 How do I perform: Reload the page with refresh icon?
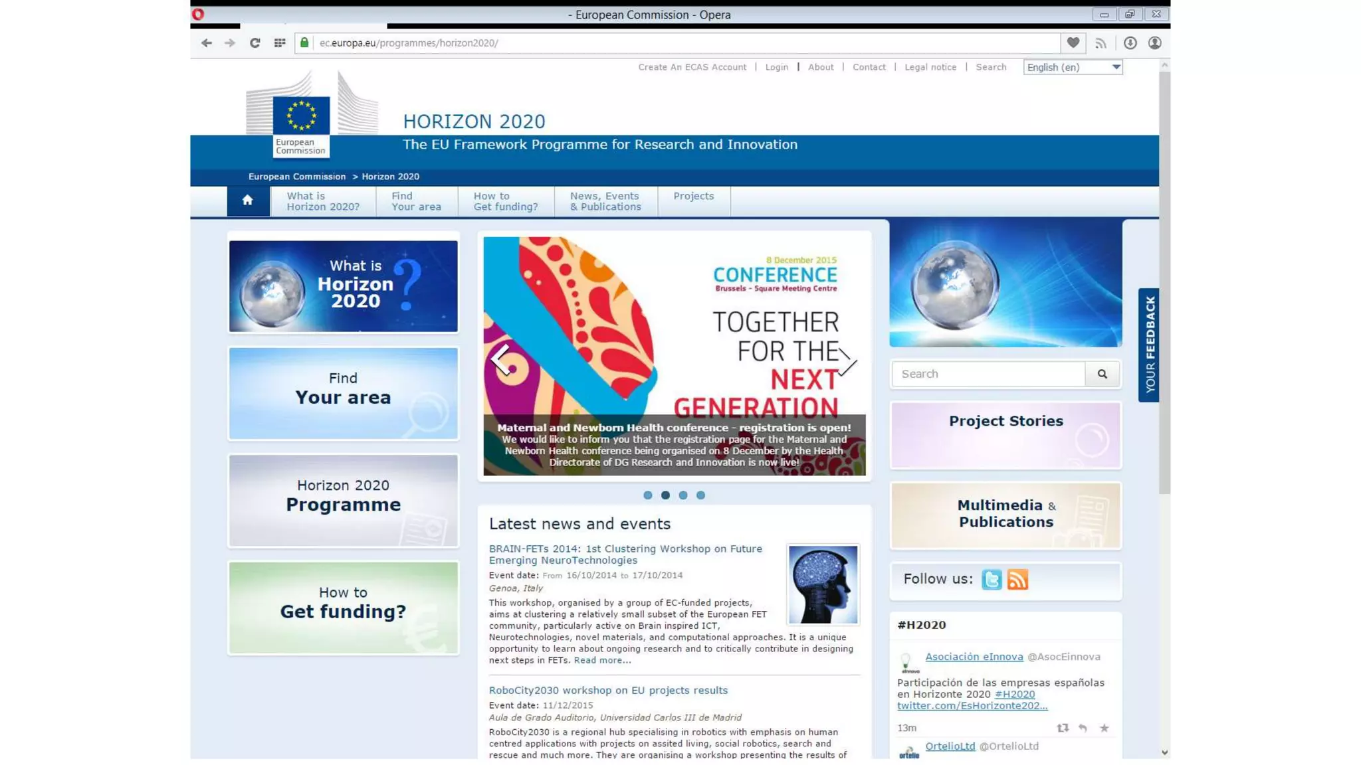[255, 42]
